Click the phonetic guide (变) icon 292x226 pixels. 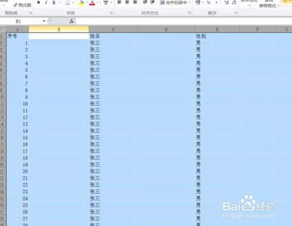point(106,2)
